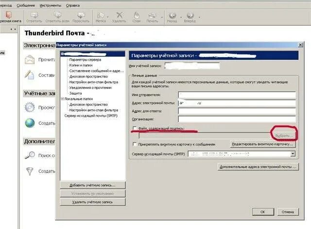Click the create account globe icon

[30, 123]
